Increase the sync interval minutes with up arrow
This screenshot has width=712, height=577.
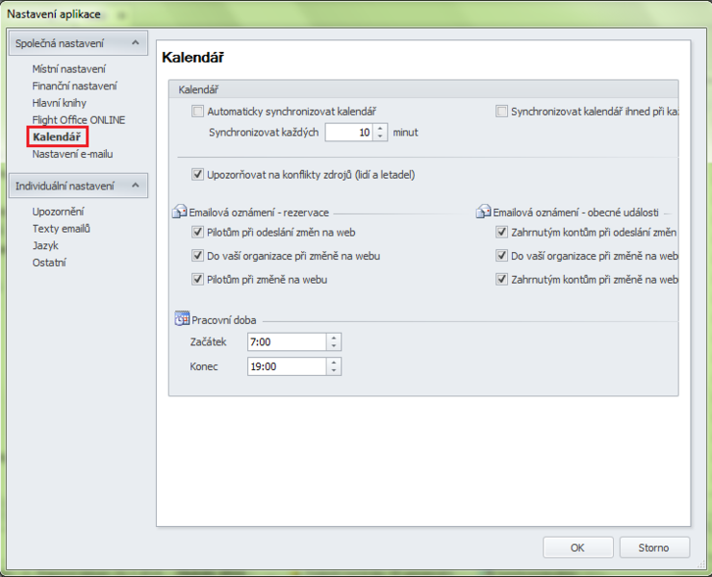point(381,128)
